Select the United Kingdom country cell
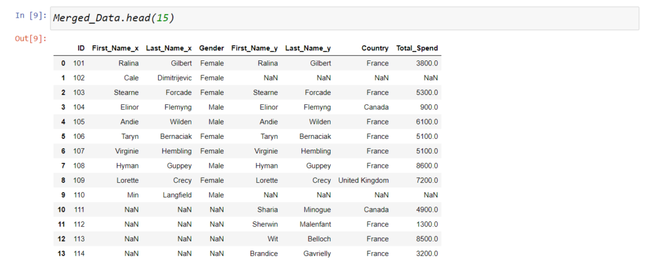This screenshot has height=264, width=645. (x=363, y=180)
